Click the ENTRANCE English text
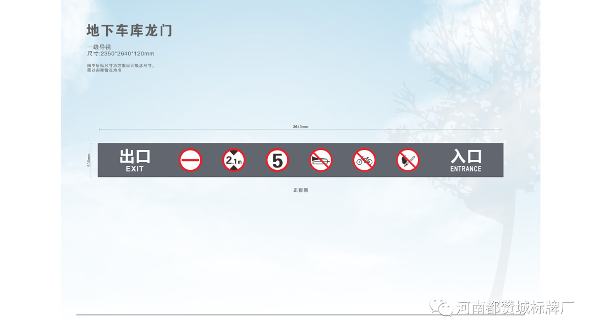 [x=466, y=169]
